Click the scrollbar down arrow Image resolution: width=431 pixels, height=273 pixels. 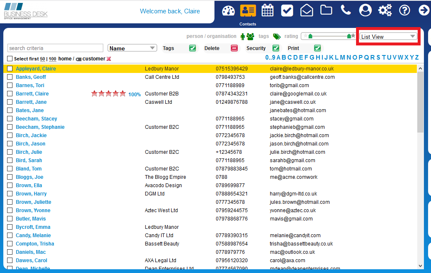tap(420, 265)
